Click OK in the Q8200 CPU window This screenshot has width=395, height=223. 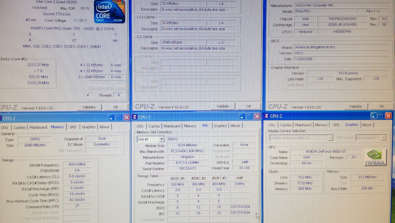pos(116,107)
